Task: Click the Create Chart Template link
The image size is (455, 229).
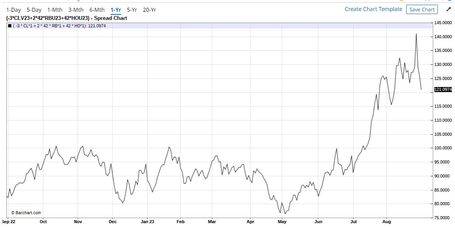Action: pos(373,9)
